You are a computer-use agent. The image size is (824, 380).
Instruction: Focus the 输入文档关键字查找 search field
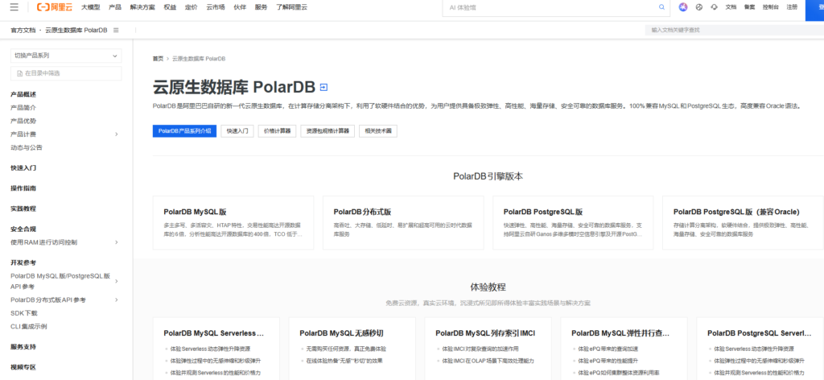click(734, 30)
